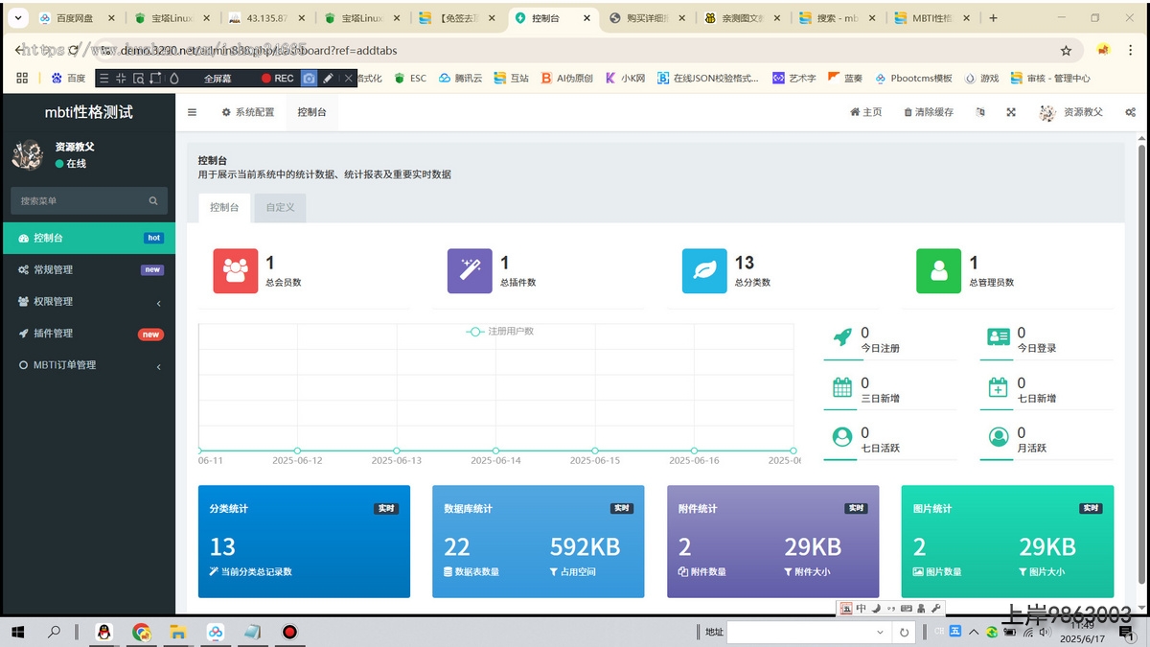Image resolution: width=1150 pixels, height=647 pixels.
Task: Select the 系统配置 tab in top bar
Action: pos(248,112)
